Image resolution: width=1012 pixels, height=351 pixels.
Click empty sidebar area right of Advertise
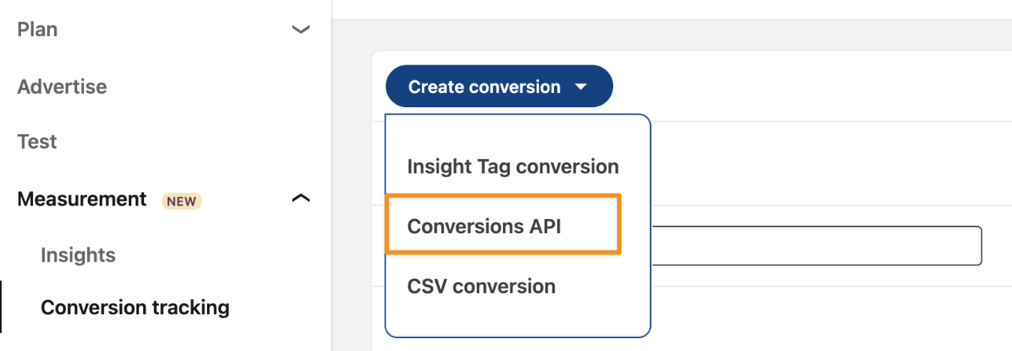click(225, 86)
